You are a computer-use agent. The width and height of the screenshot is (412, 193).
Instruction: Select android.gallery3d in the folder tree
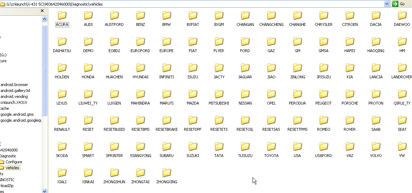tap(15, 91)
